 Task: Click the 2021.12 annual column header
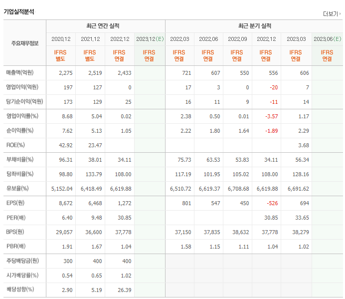(x=90, y=39)
